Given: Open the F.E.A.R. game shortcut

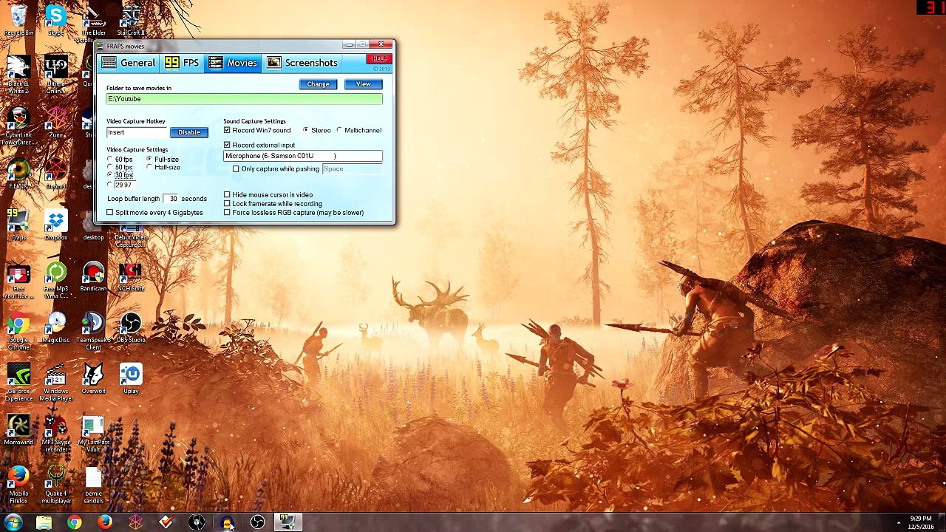Looking at the screenshot, I should [18, 174].
